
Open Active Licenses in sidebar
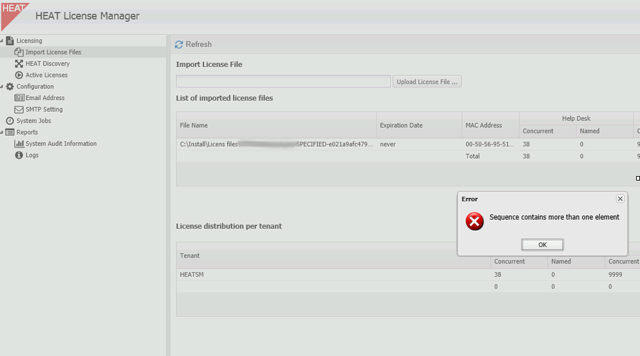[x=47, y=75]
